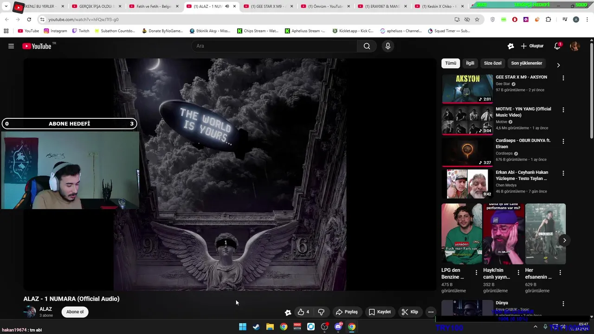Switch to Keskin X Chiko tab
The image size is (594, 334).
point(439,6)
